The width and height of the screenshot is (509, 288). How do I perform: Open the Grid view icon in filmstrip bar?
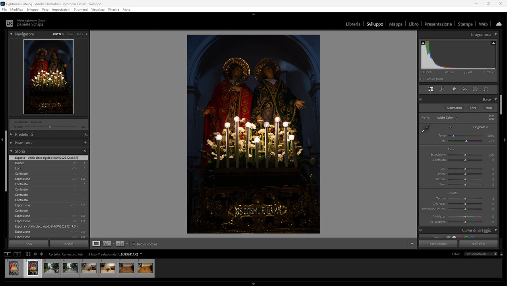[28, 254]
